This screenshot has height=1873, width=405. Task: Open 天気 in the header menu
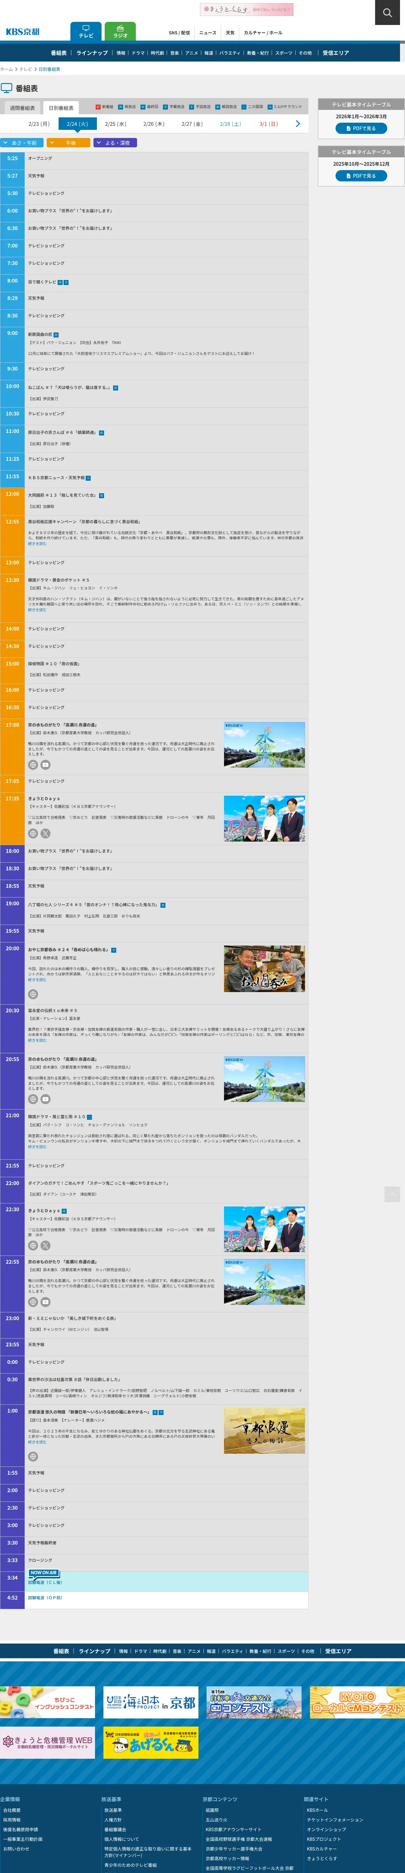coord(230,33)
